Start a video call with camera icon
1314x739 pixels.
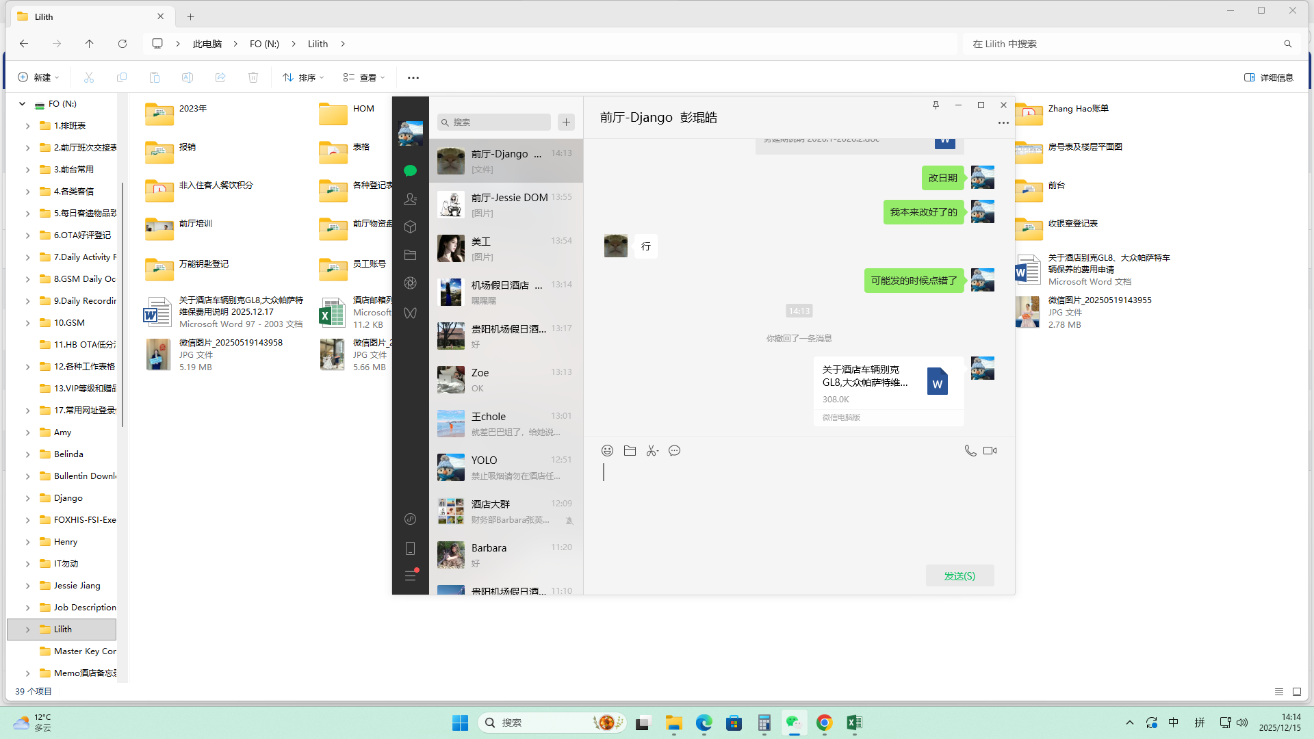(x=990, y=450)
